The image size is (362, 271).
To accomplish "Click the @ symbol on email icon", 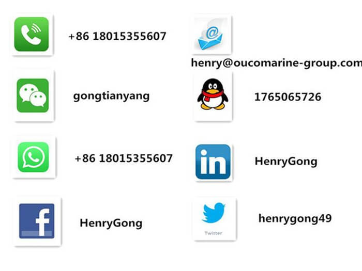I will tap(212, 33).
